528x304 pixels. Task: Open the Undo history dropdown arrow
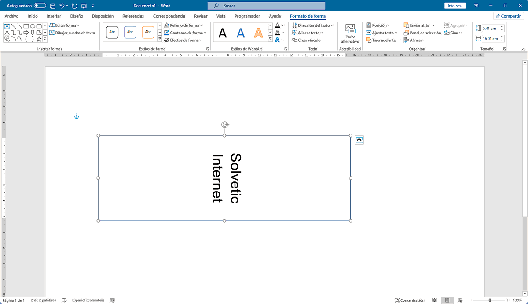(67, 6)
